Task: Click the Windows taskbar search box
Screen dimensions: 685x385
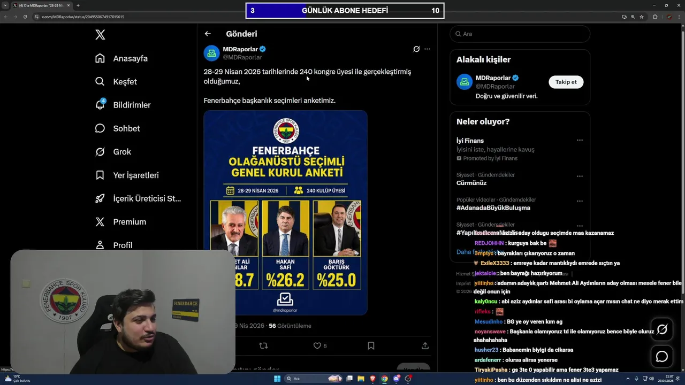Action: click(314, 379)
